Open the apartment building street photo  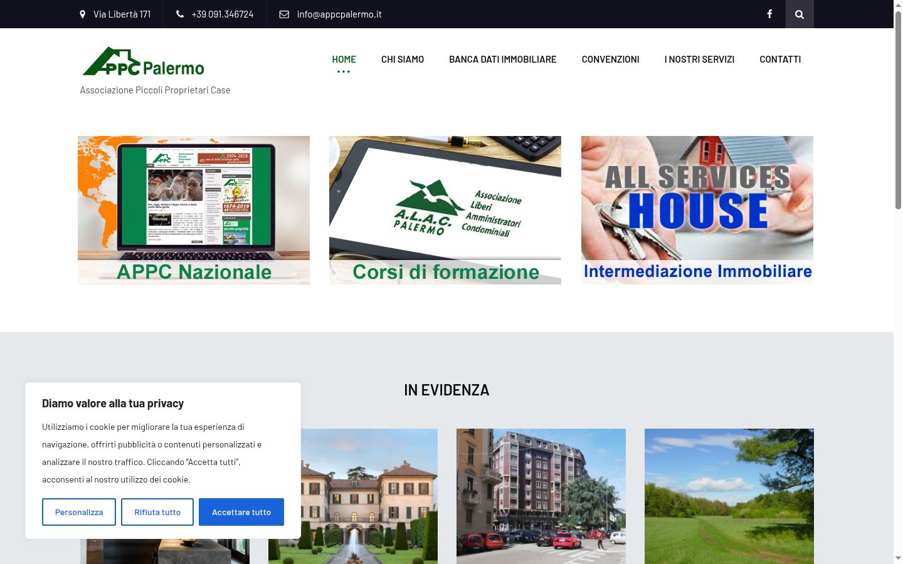(541, 496)
